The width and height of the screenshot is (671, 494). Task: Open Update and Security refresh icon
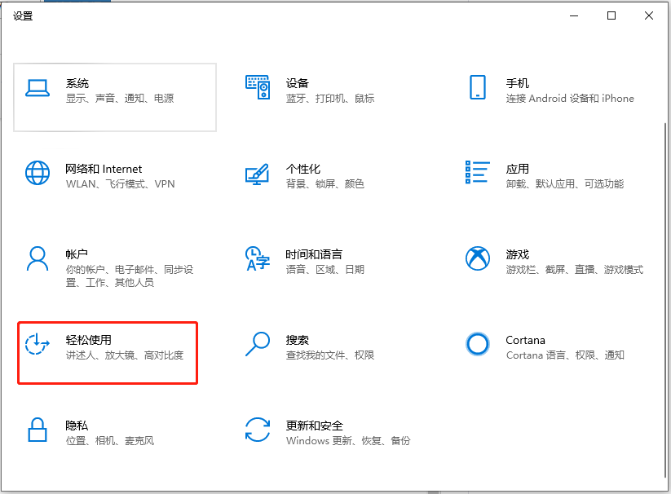point(258,430)
